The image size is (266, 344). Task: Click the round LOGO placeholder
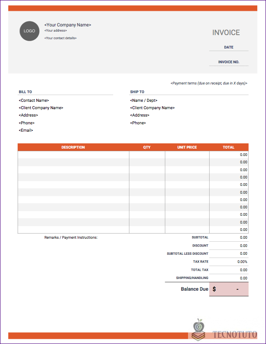point(29,31)
